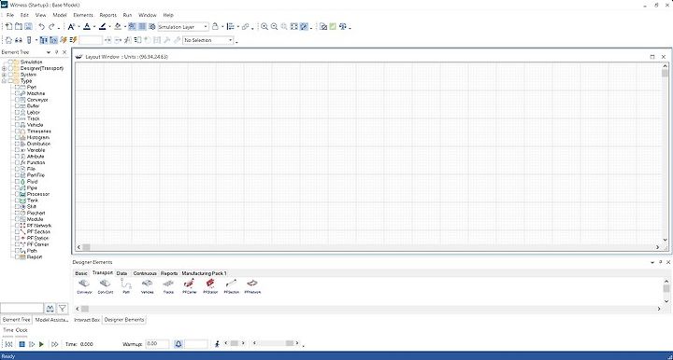This screenshot has height=360, width=673.
Task: Click the second run speed slider thumb
Action: (290, 343)
